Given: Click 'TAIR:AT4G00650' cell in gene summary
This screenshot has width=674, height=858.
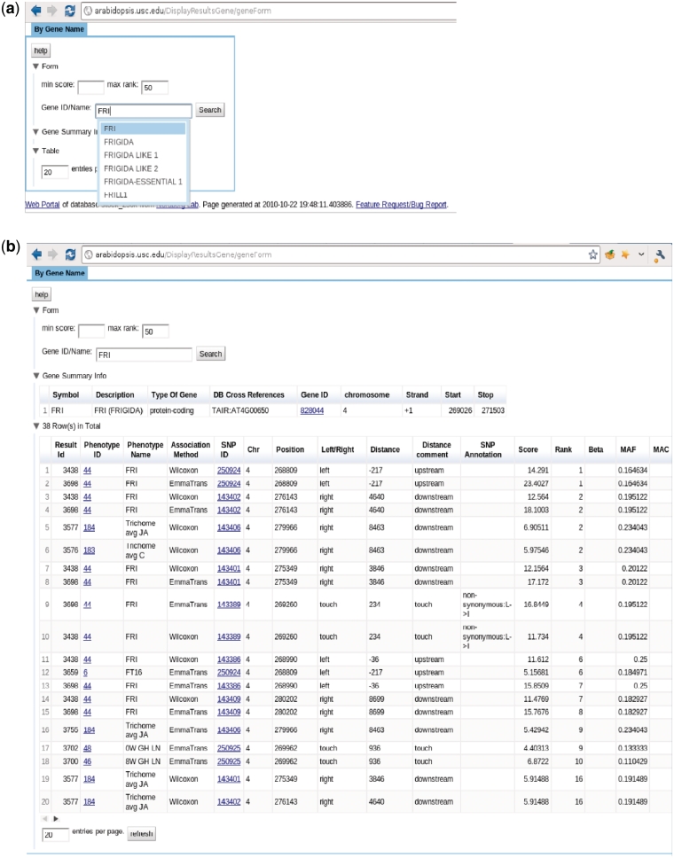Looking at the screenshot, I should 240,410.
